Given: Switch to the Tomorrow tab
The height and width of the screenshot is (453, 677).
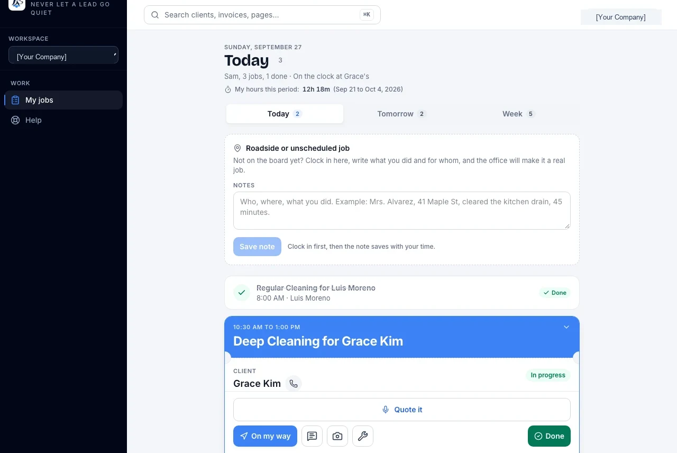Looking at the screenshot, I should 401,114.
